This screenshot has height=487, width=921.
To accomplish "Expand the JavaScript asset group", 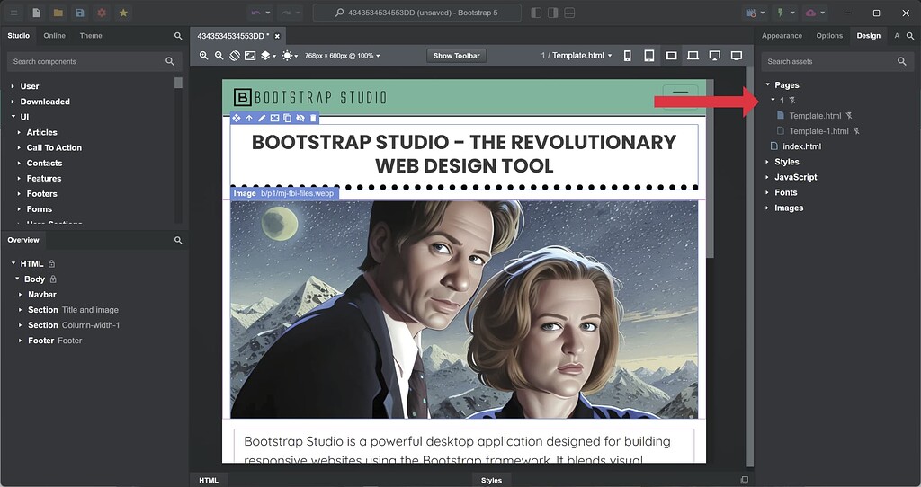I will [x=767, y=177].
